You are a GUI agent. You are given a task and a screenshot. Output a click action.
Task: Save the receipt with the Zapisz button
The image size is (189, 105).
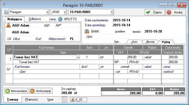(155, 12)
